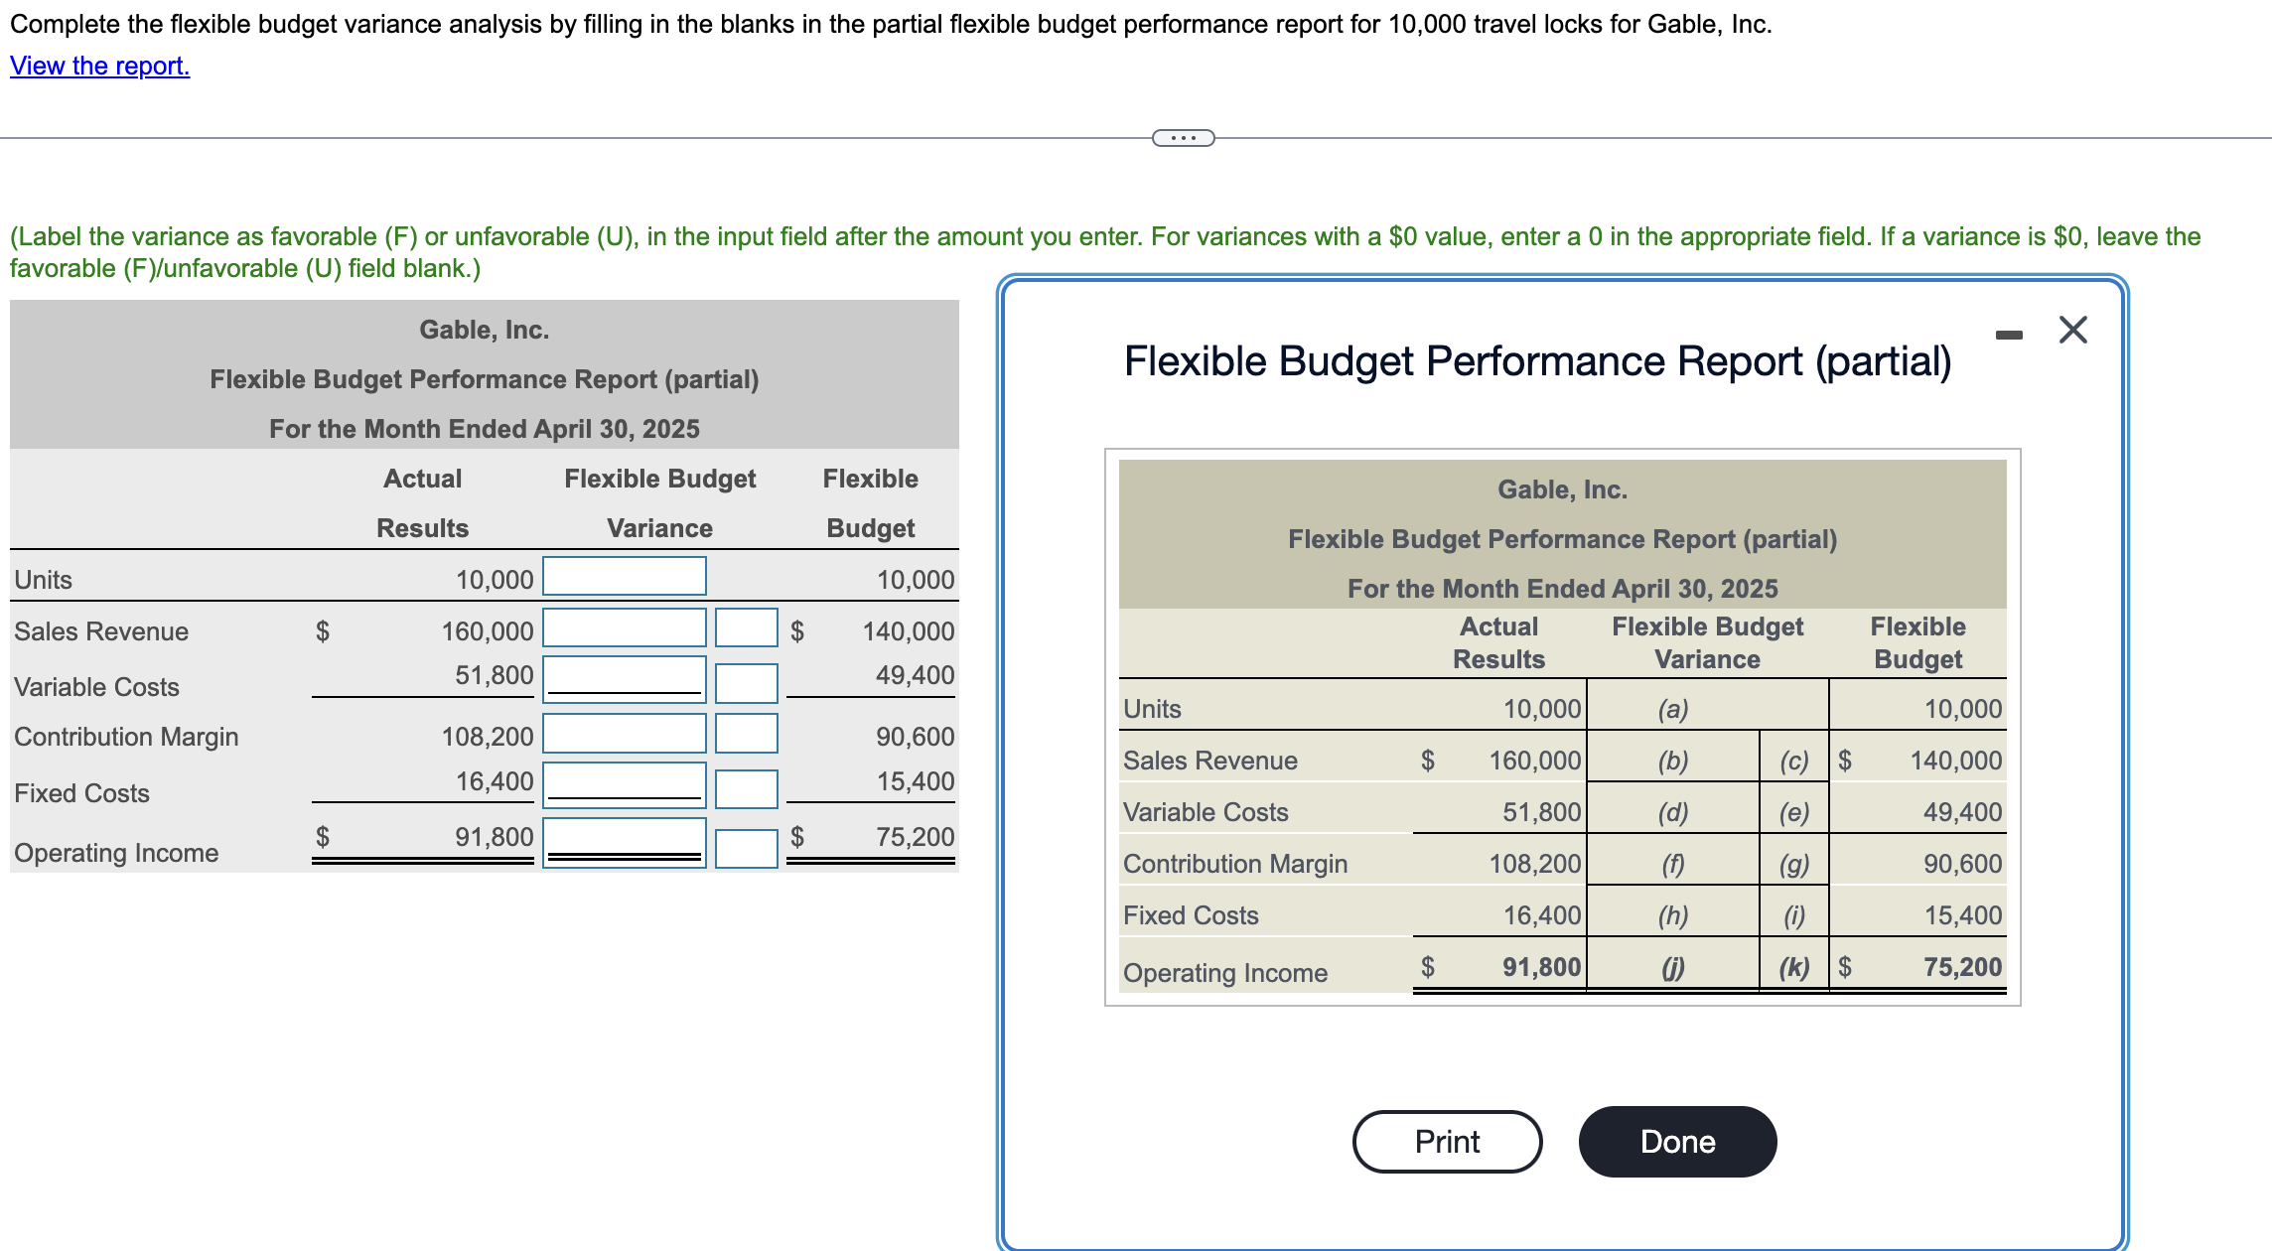Click the Fixed Costs variance amount field
This screenshot has height=1251, width=2272.
click(x=623, y=788)
